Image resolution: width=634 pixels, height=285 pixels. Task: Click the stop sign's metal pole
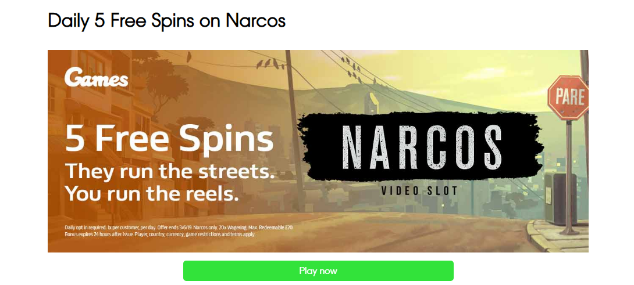569,176
